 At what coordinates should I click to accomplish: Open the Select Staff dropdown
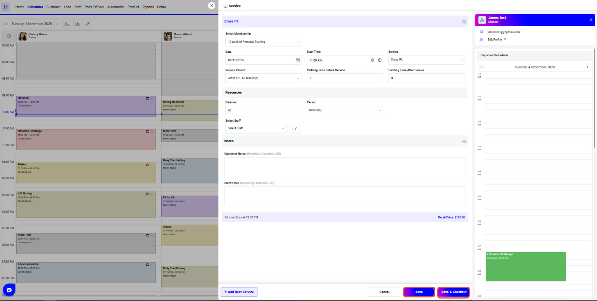point(256,128)
